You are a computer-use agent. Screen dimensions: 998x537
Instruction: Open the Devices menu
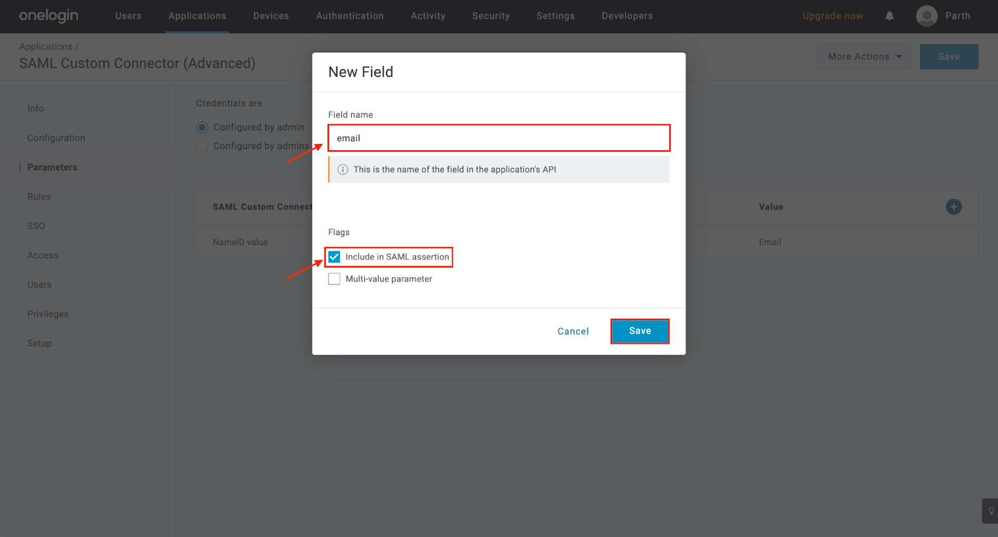pos(271,16)
